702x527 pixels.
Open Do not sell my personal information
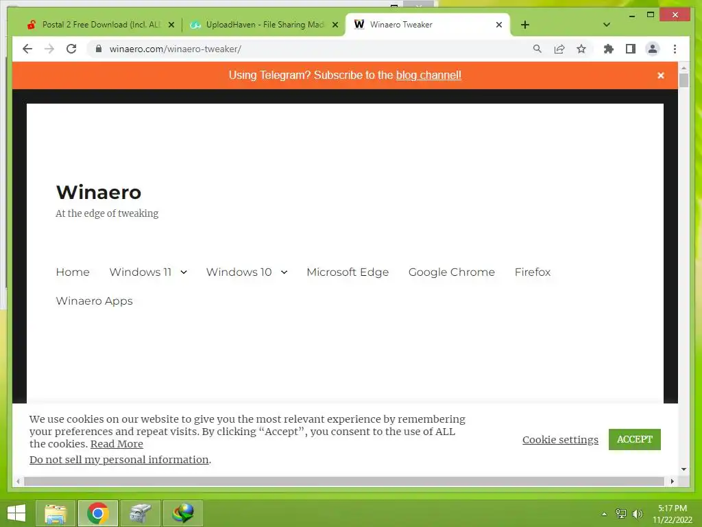click(119, 459)
